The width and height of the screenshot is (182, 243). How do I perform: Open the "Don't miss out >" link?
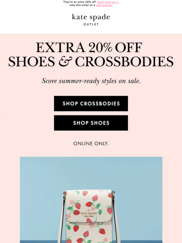pos(108,2)
